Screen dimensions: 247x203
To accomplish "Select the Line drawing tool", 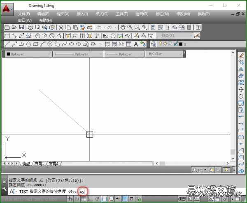I will tap(7, 44).
